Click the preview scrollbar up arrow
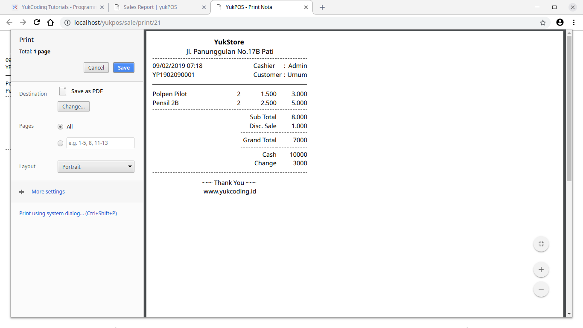Image resolution: width=583 pixels, height=328 pixels. 569,32
